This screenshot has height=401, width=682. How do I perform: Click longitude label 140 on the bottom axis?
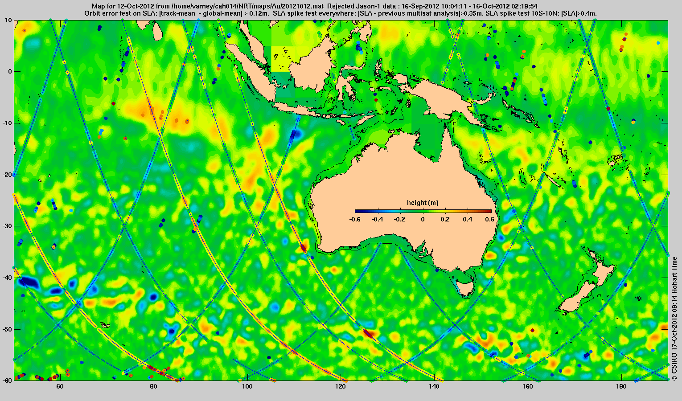(x=434, y=387)
